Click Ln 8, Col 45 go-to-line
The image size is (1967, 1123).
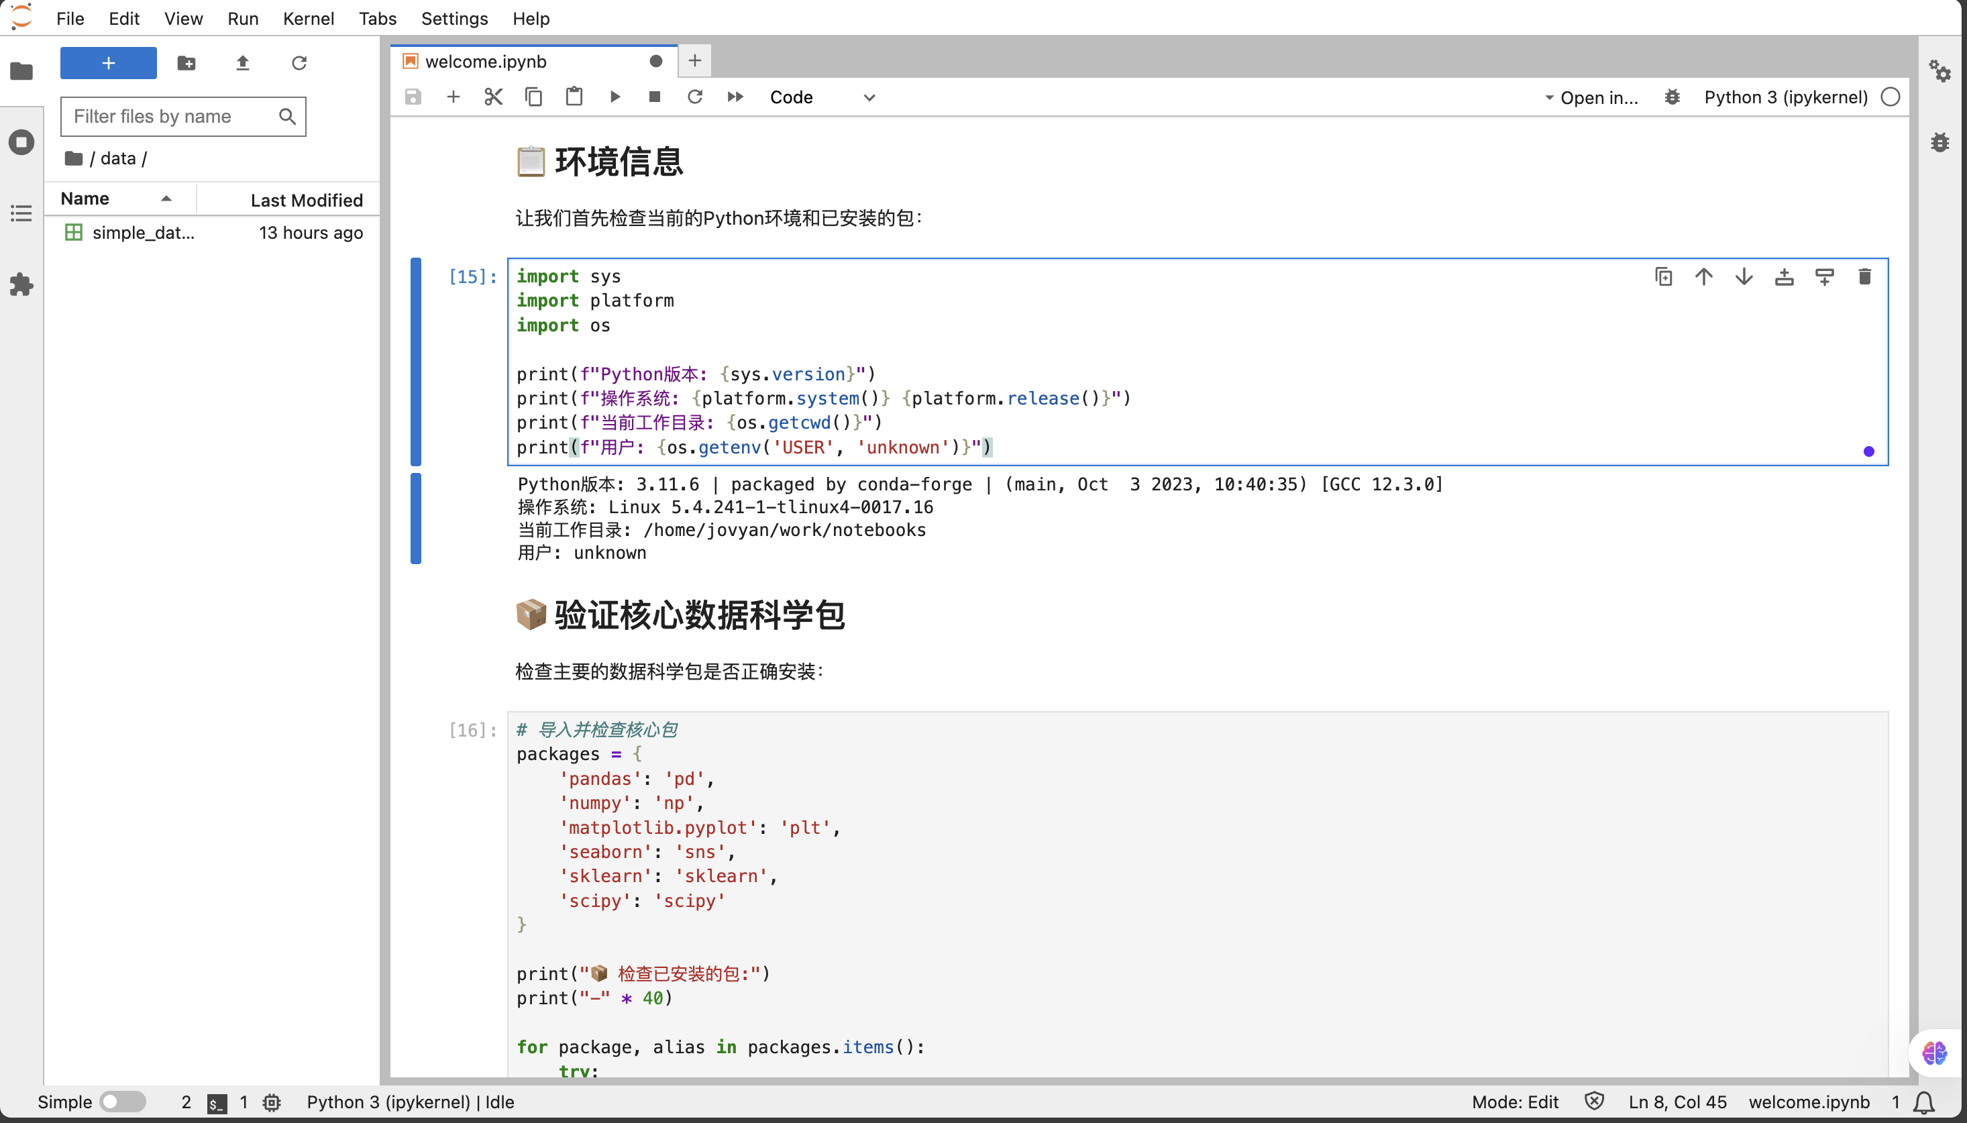1677,1102
